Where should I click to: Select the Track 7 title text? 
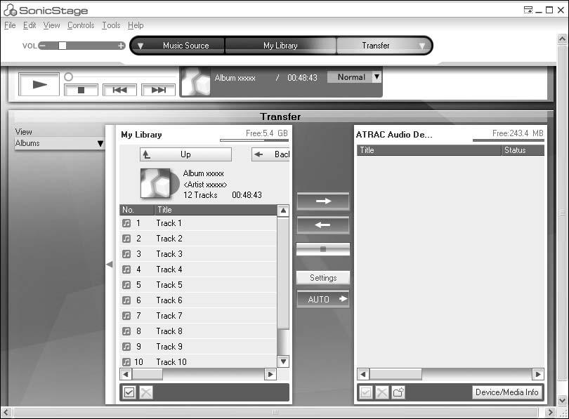coord(169,316)
